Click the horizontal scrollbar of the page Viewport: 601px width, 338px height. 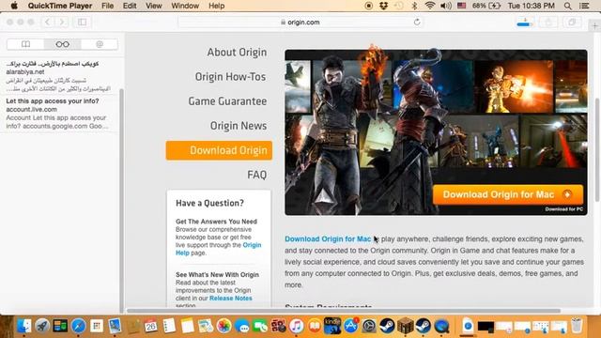pos(344,311)
